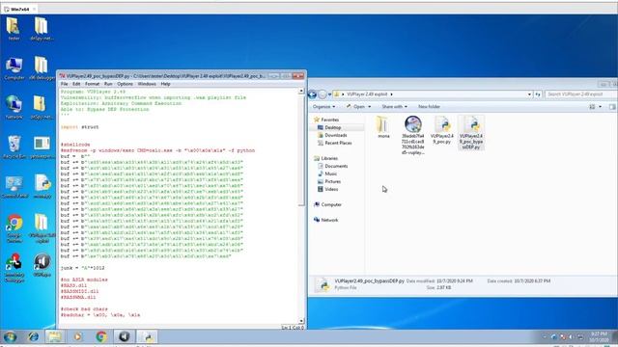Open the Help menu in IDLE
This screenshot has height=347, width=618.
click(x=165, y=84)
